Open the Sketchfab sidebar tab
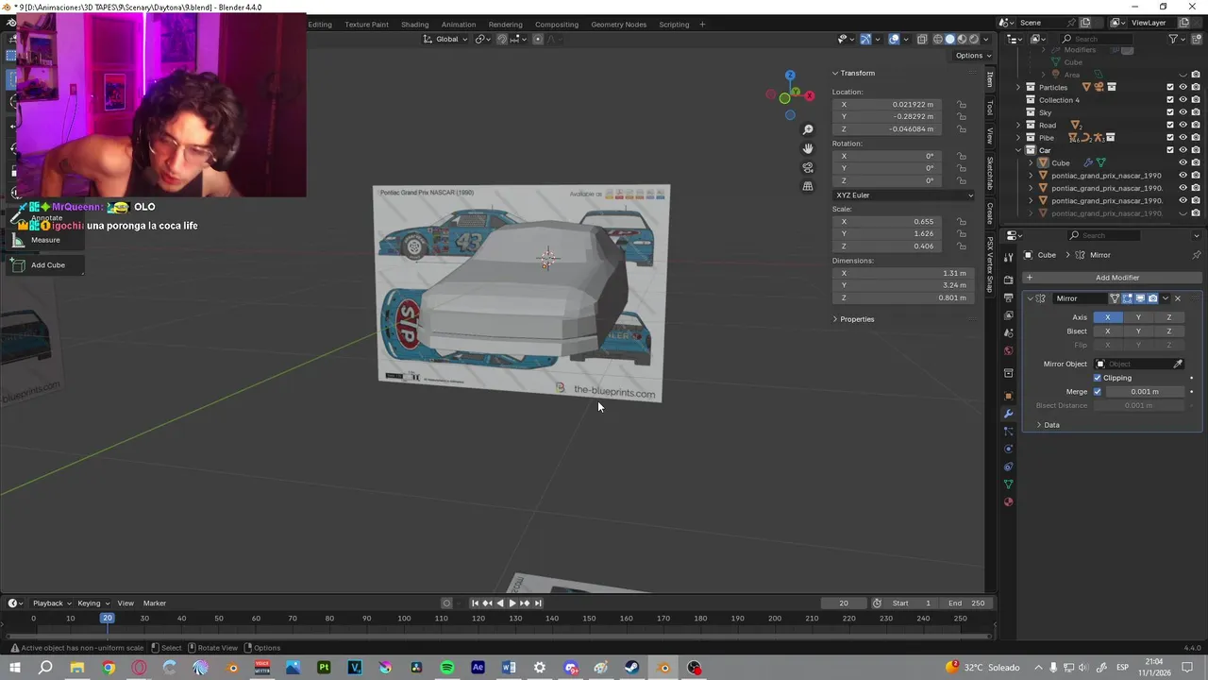Image resolution: width=1208 pixels, height=680 pixels. pos(990,172)
